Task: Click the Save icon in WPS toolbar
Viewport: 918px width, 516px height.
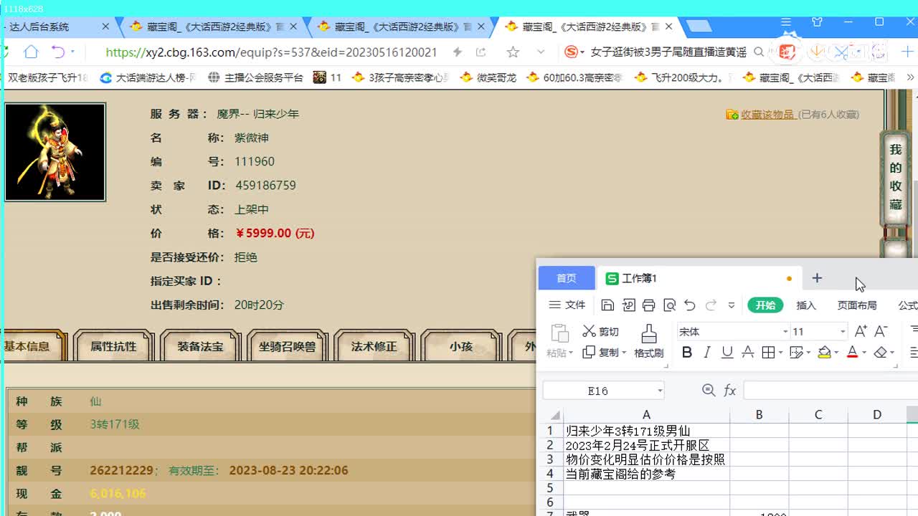Action: 607,305
